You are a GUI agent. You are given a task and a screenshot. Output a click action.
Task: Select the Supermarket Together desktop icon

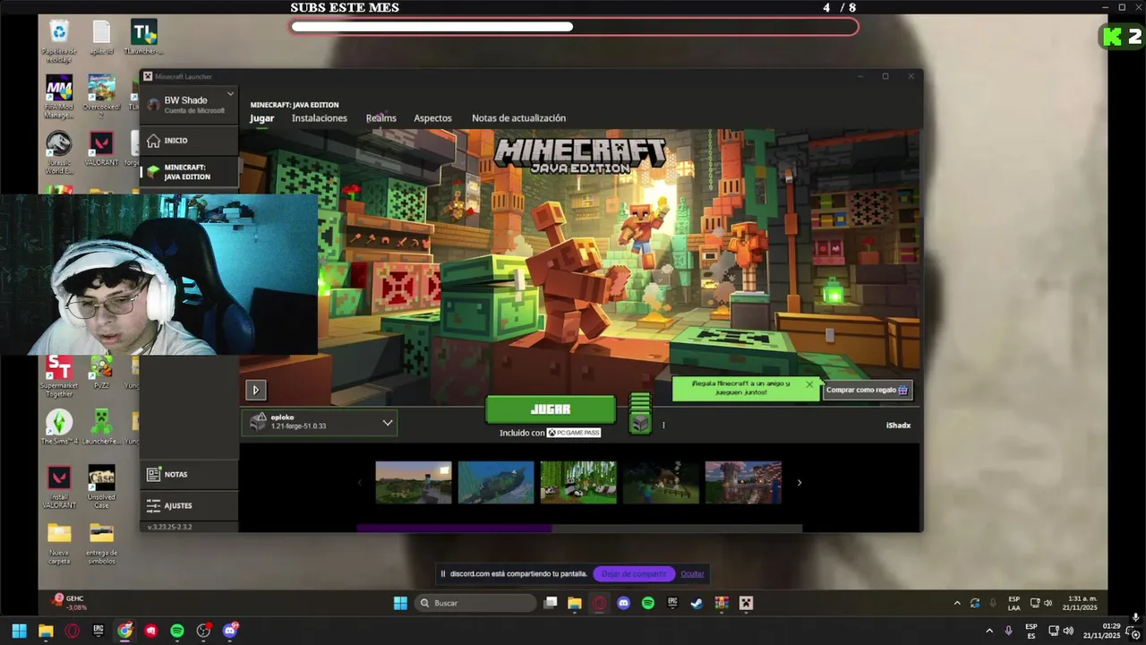click(x=59, y=376)
